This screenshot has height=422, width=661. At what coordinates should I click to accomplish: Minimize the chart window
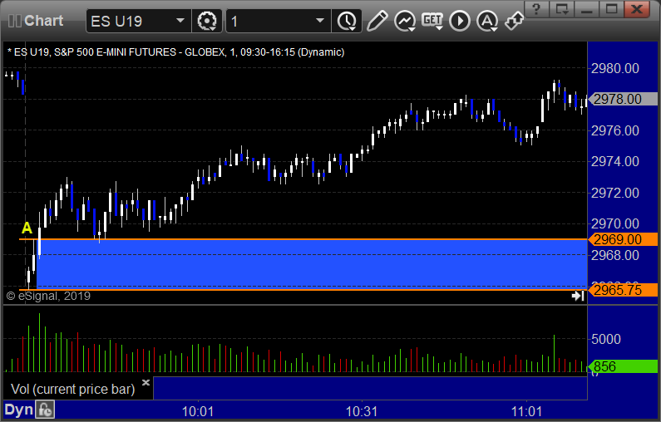click(x=587, y=9)
